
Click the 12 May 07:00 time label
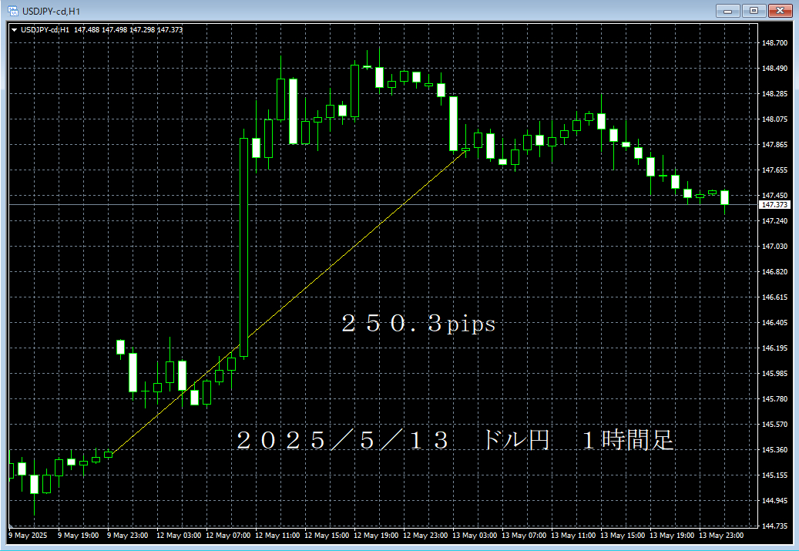[x=230, y=536]
